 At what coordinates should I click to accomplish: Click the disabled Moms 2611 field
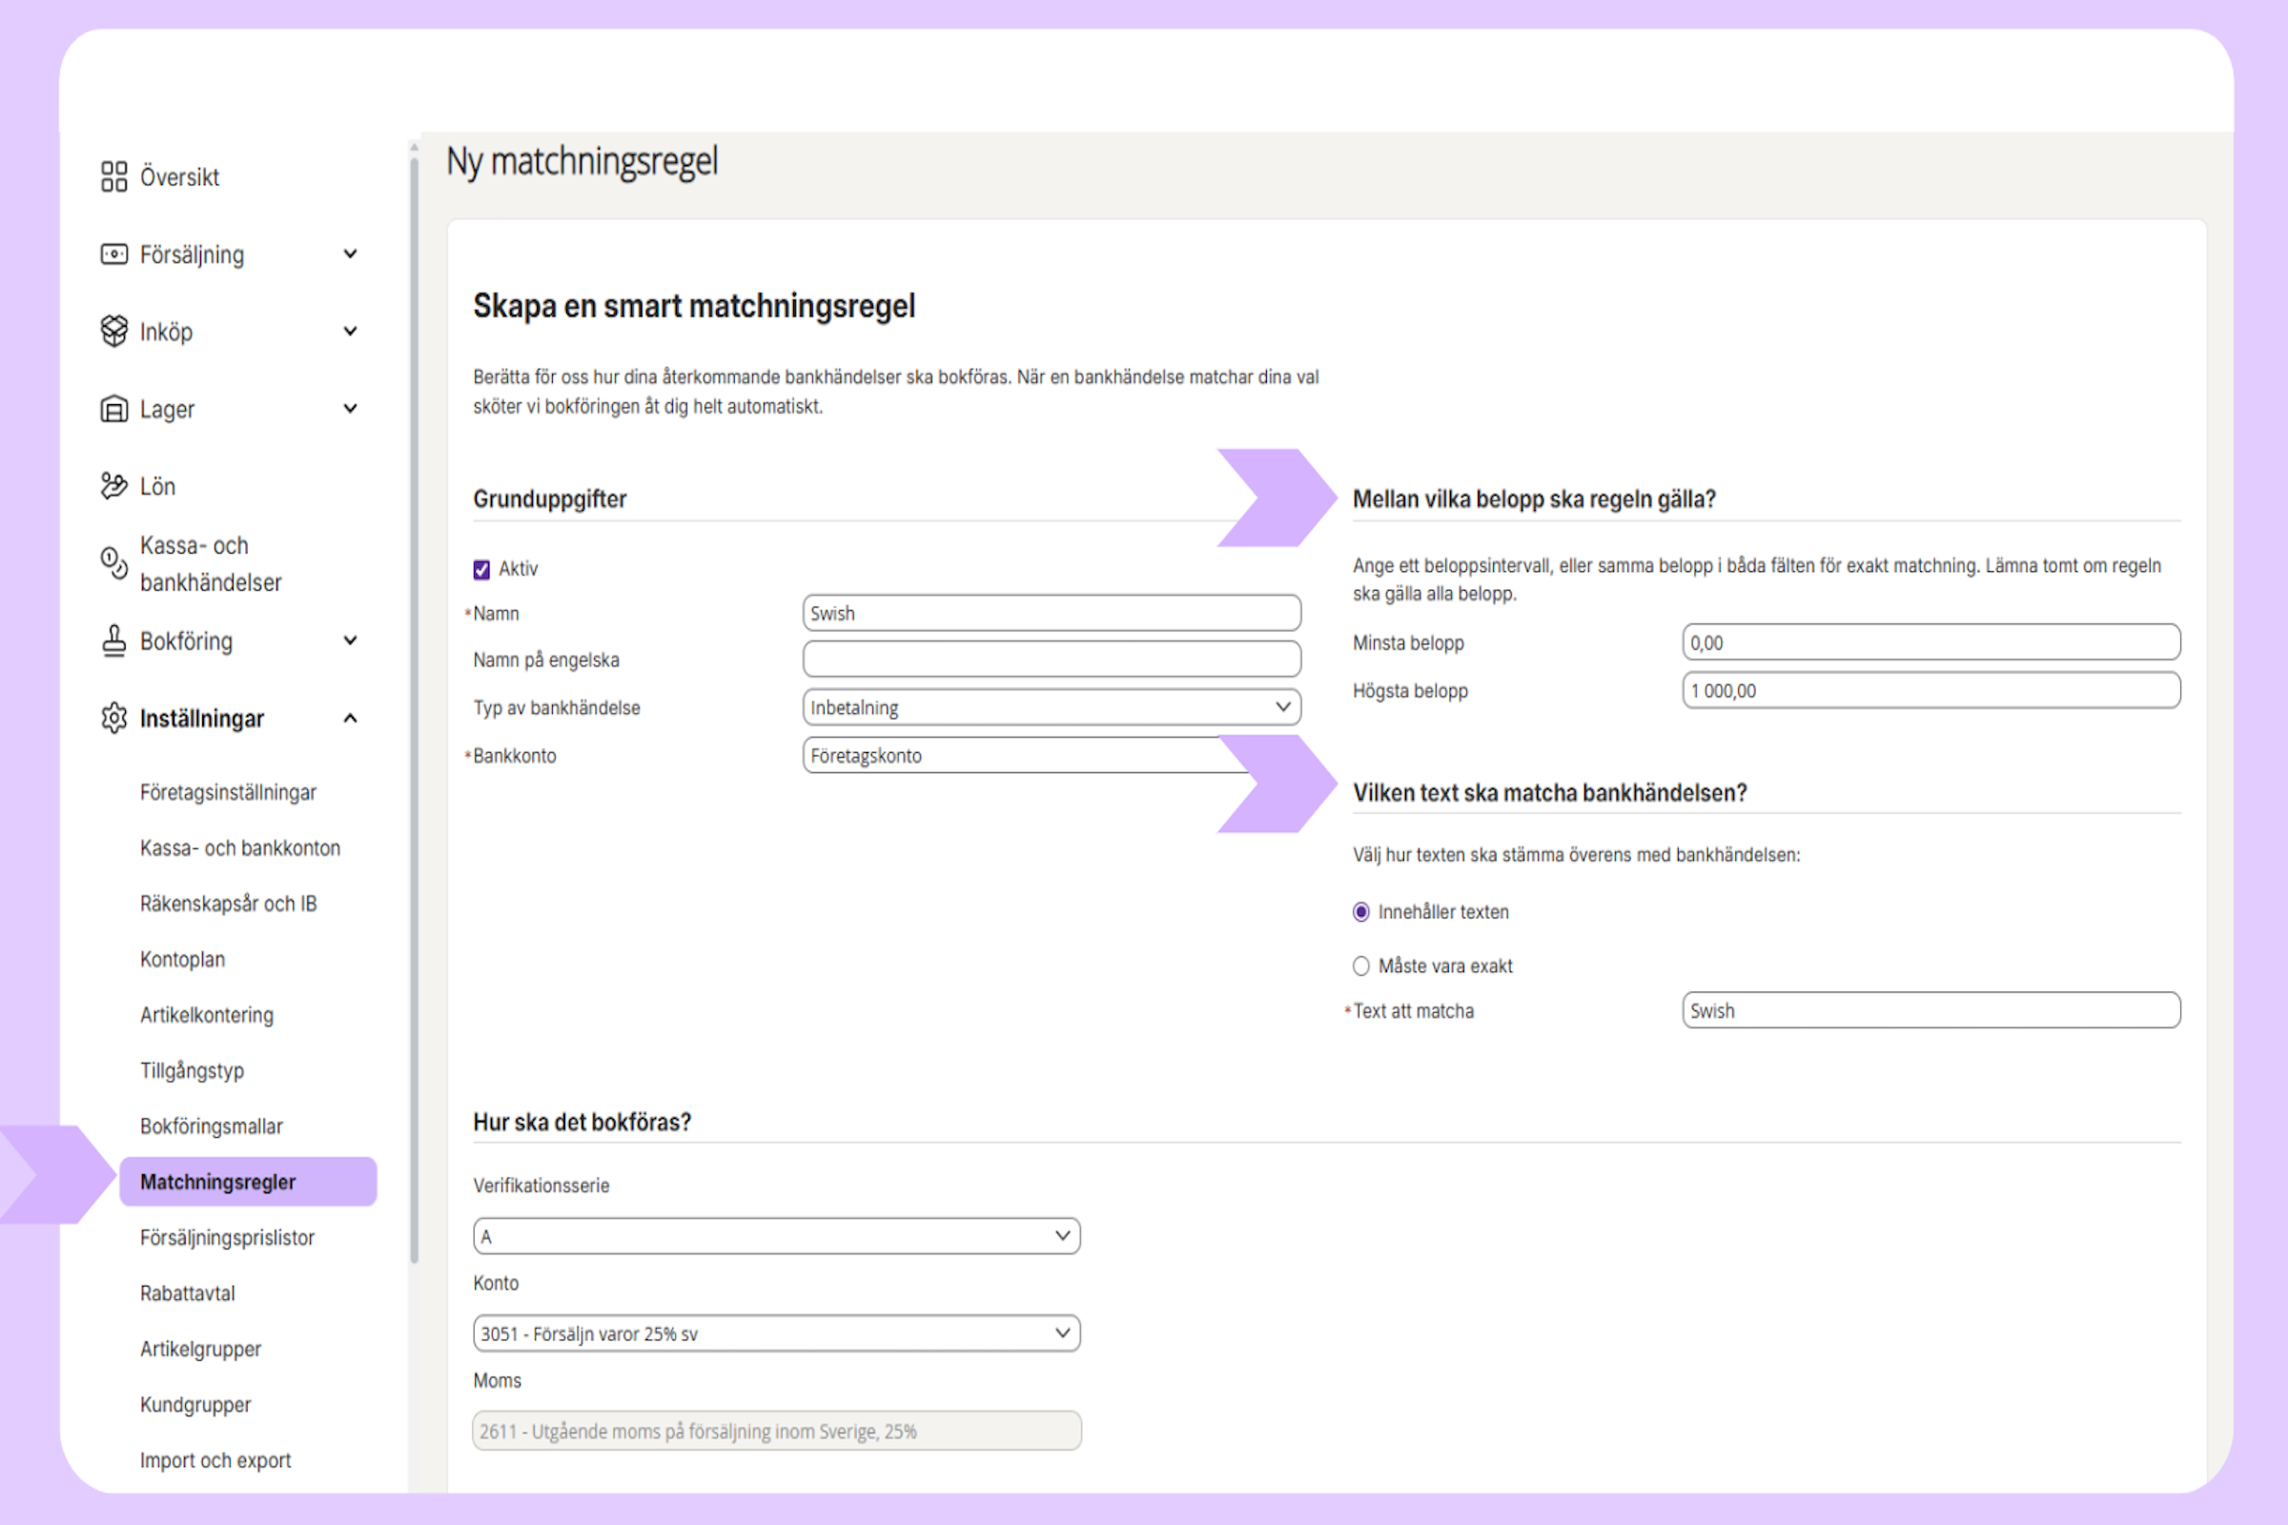tap(776, 1431)
